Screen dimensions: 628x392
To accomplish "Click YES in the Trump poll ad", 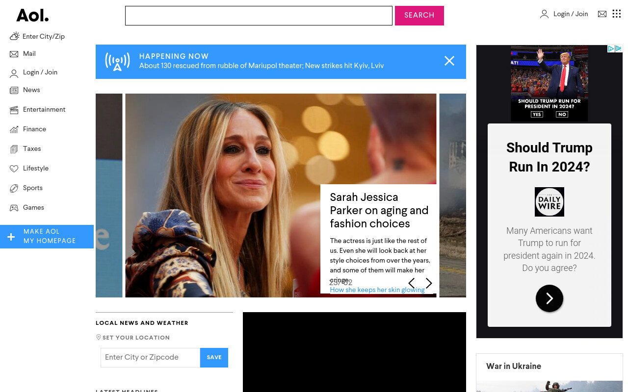I will coord(537,114).
